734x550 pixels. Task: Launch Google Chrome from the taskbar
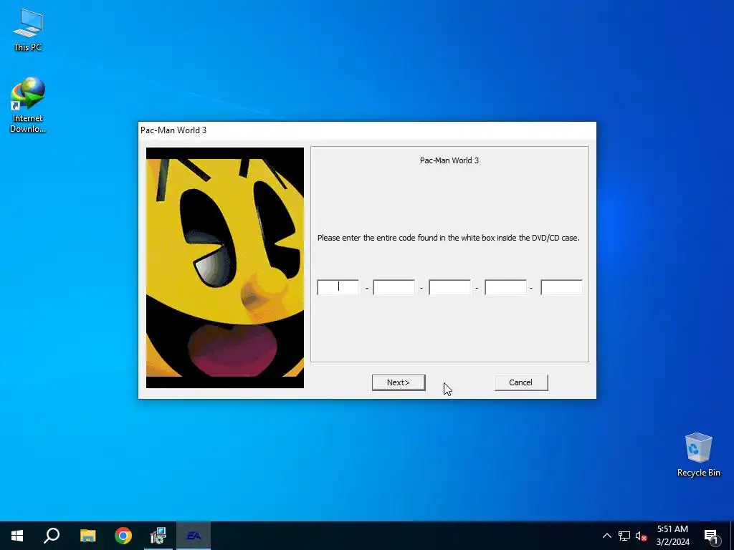[x=123, y=536]
